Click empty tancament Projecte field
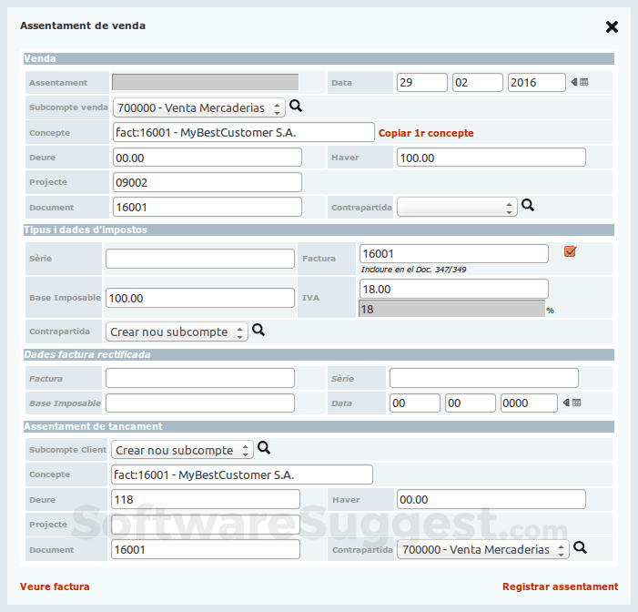The width and height of the screenshot is (638, 612). 206,525
